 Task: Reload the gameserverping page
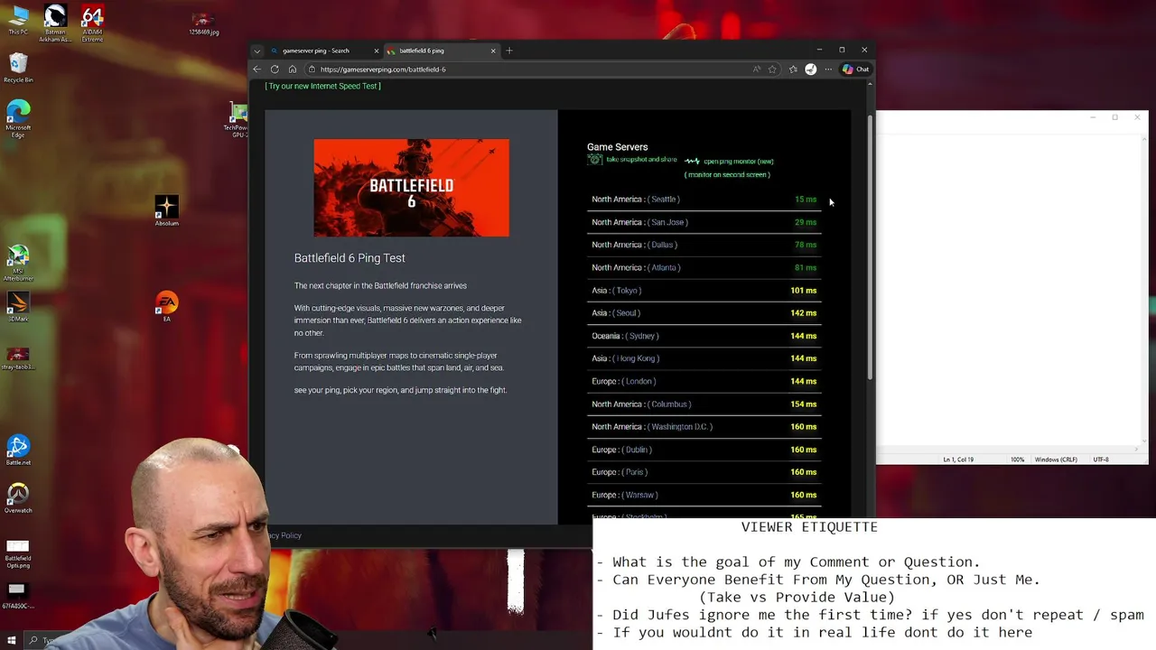tap(275, 70)
